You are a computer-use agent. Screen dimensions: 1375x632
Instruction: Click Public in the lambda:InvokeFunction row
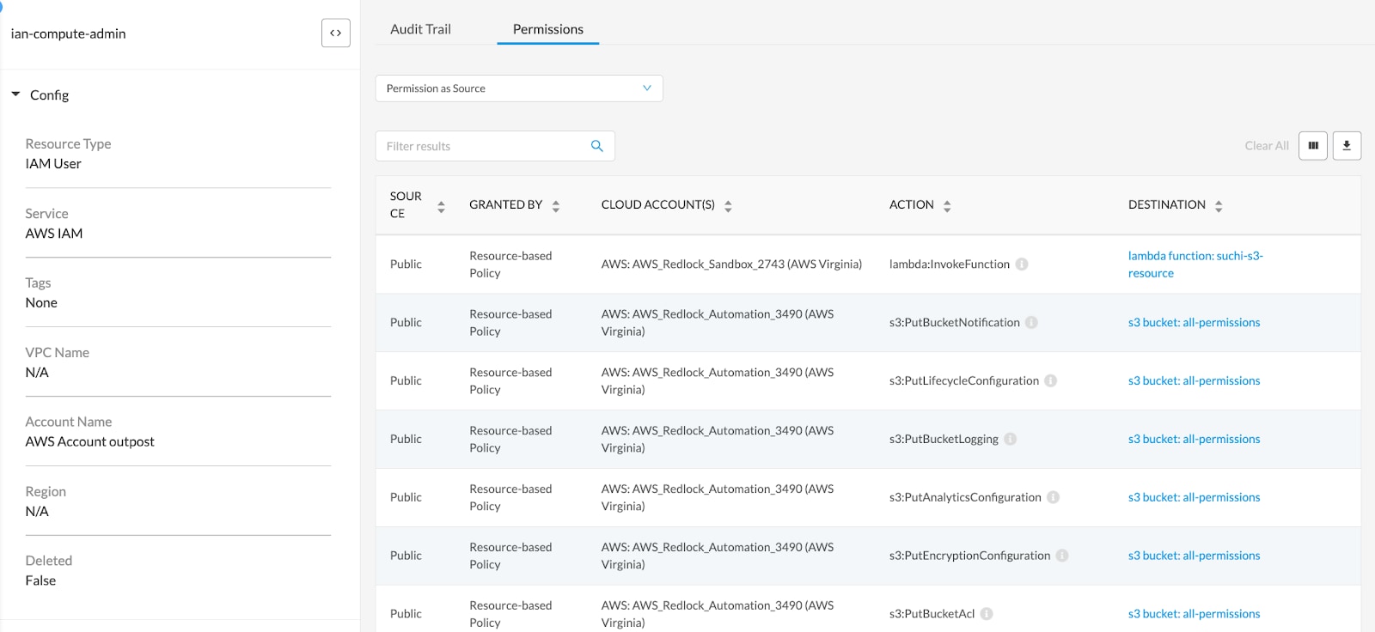click(x=406, y=264)
